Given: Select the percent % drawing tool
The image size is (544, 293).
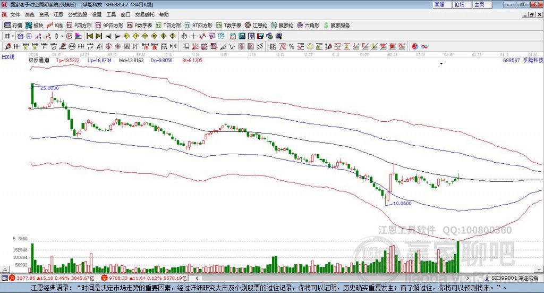Looking at the screenshot, I should click(292, 46).
